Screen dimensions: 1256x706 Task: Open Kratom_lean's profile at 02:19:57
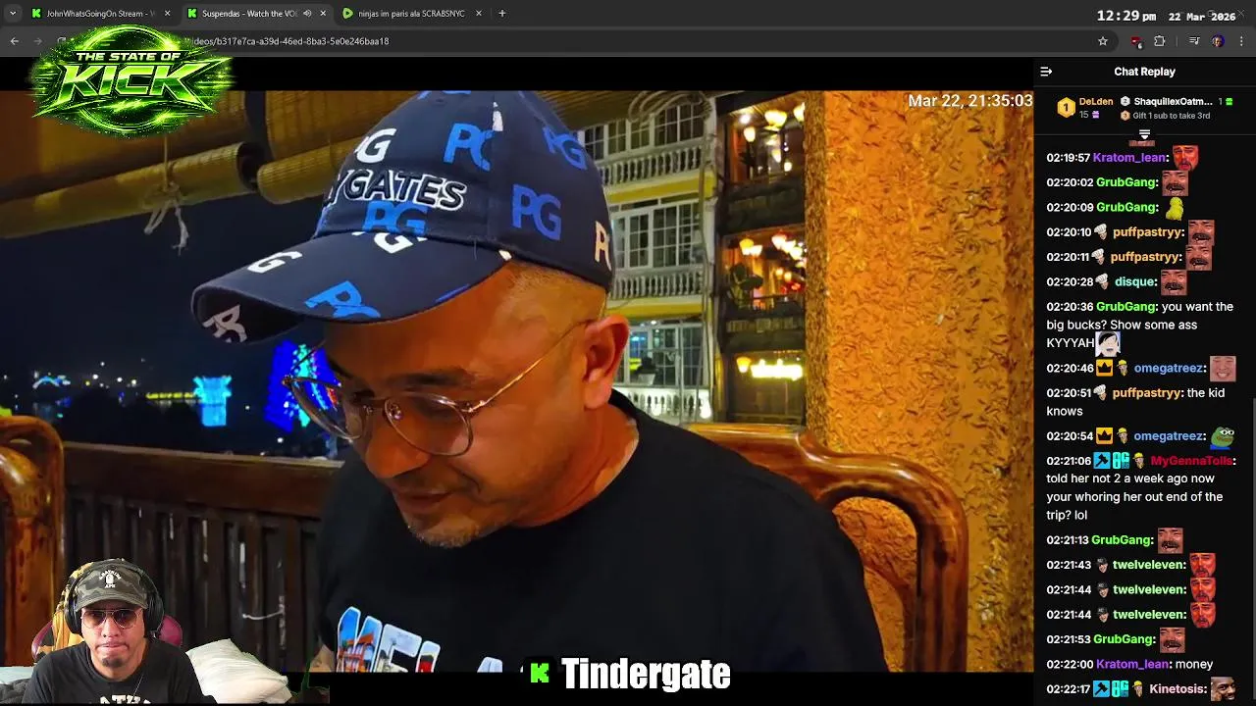tap(1129, 158)
